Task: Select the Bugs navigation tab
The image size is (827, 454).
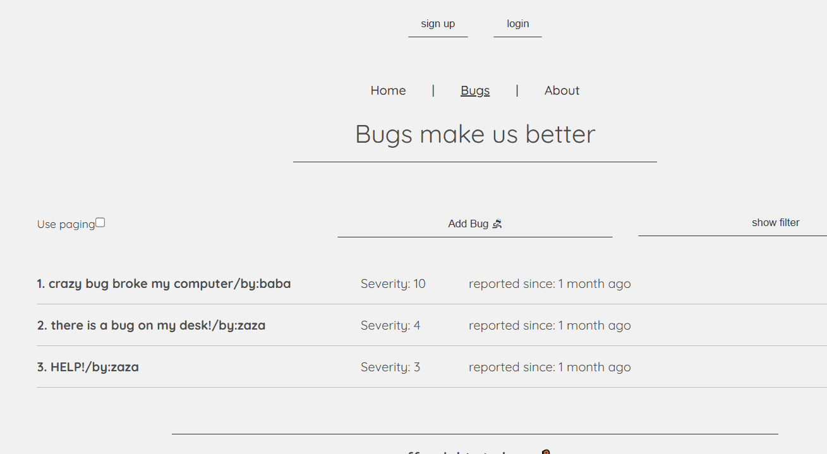Action: pyautogui.click(x=475, y=90)
